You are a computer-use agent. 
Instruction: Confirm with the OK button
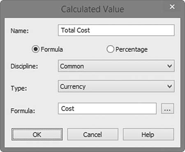pos(37,134)
